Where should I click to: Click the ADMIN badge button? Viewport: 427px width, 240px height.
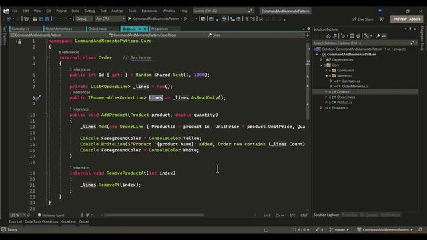click(x=414, y=19)
